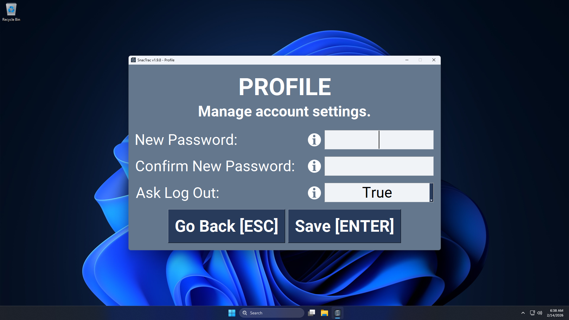Viewport: 569px width, 320px height.
Task: Open the clock and date flyout
Action: (x=555, y=313)
